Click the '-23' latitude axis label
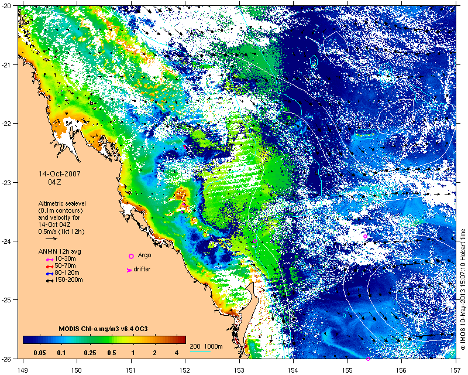Screen dimensions: 468x375 pos(7,182)
